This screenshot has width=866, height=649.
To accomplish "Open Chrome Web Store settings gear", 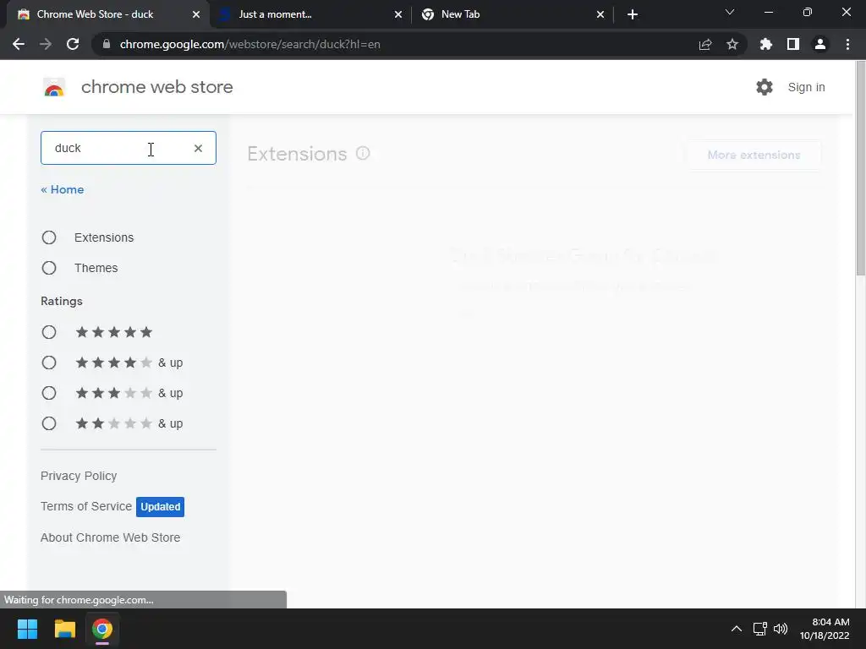I will tap(765, 87).
